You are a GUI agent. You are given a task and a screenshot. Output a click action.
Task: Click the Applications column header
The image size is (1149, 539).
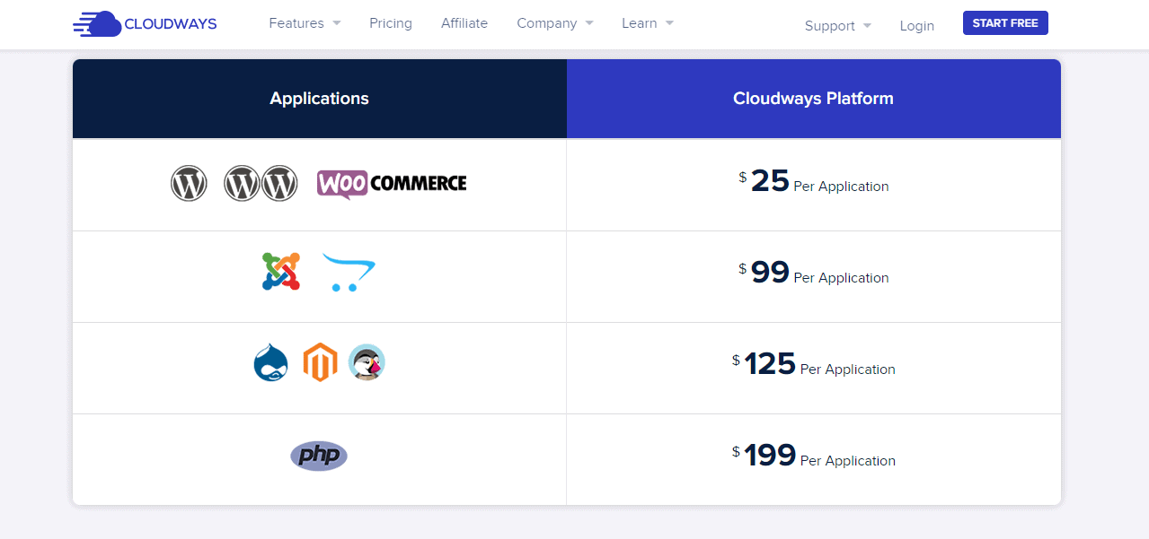pyautogui.click(x=320, y=99)
